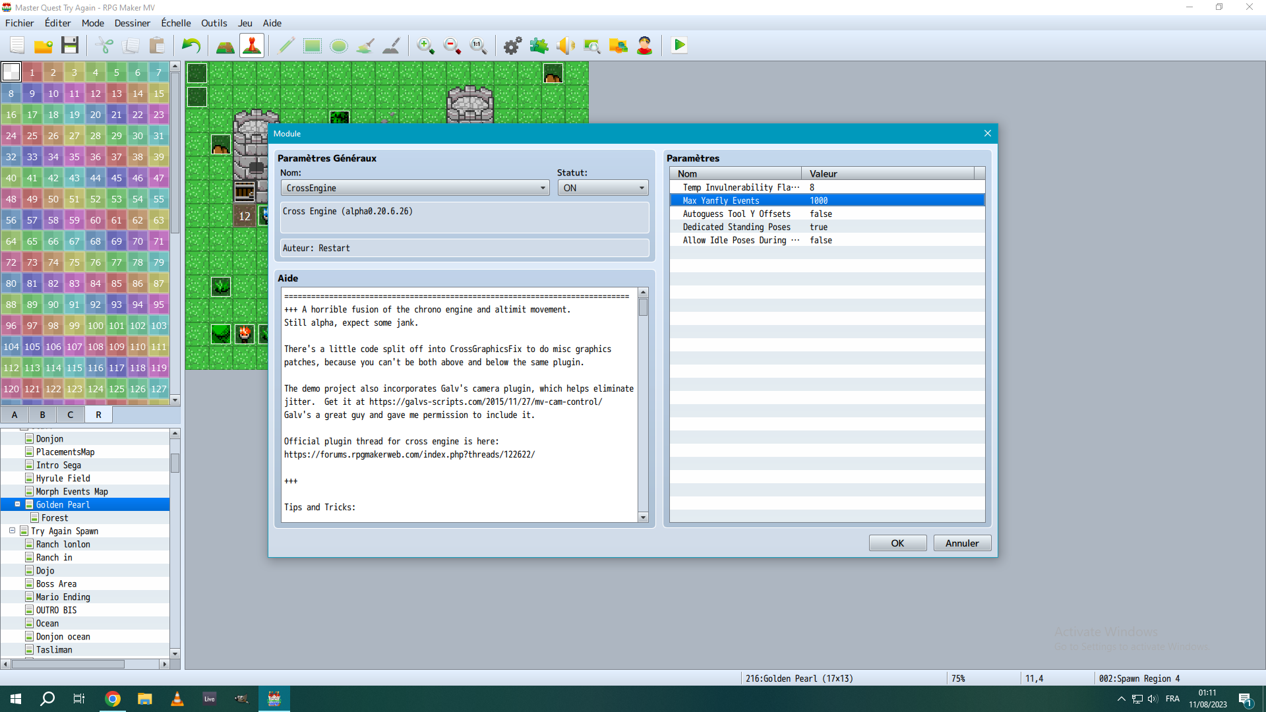The height and width of the screenshot is (712, 1266).
Task: Select region ID 12 swatch
Action: (x=96, y=94)
